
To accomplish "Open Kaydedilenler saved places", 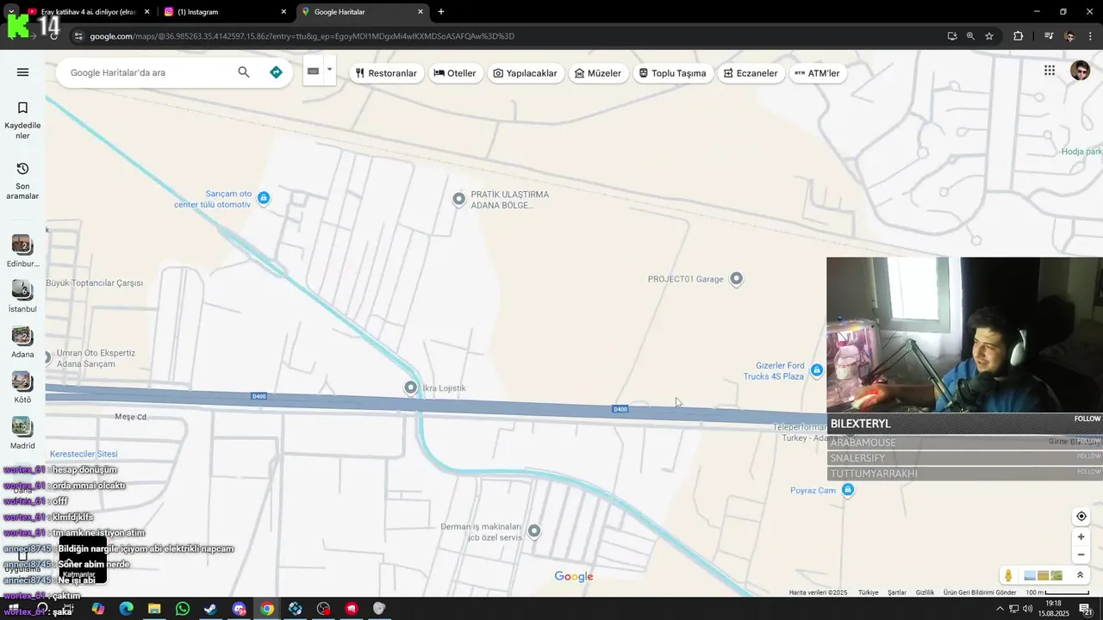I will coord(22,120).
